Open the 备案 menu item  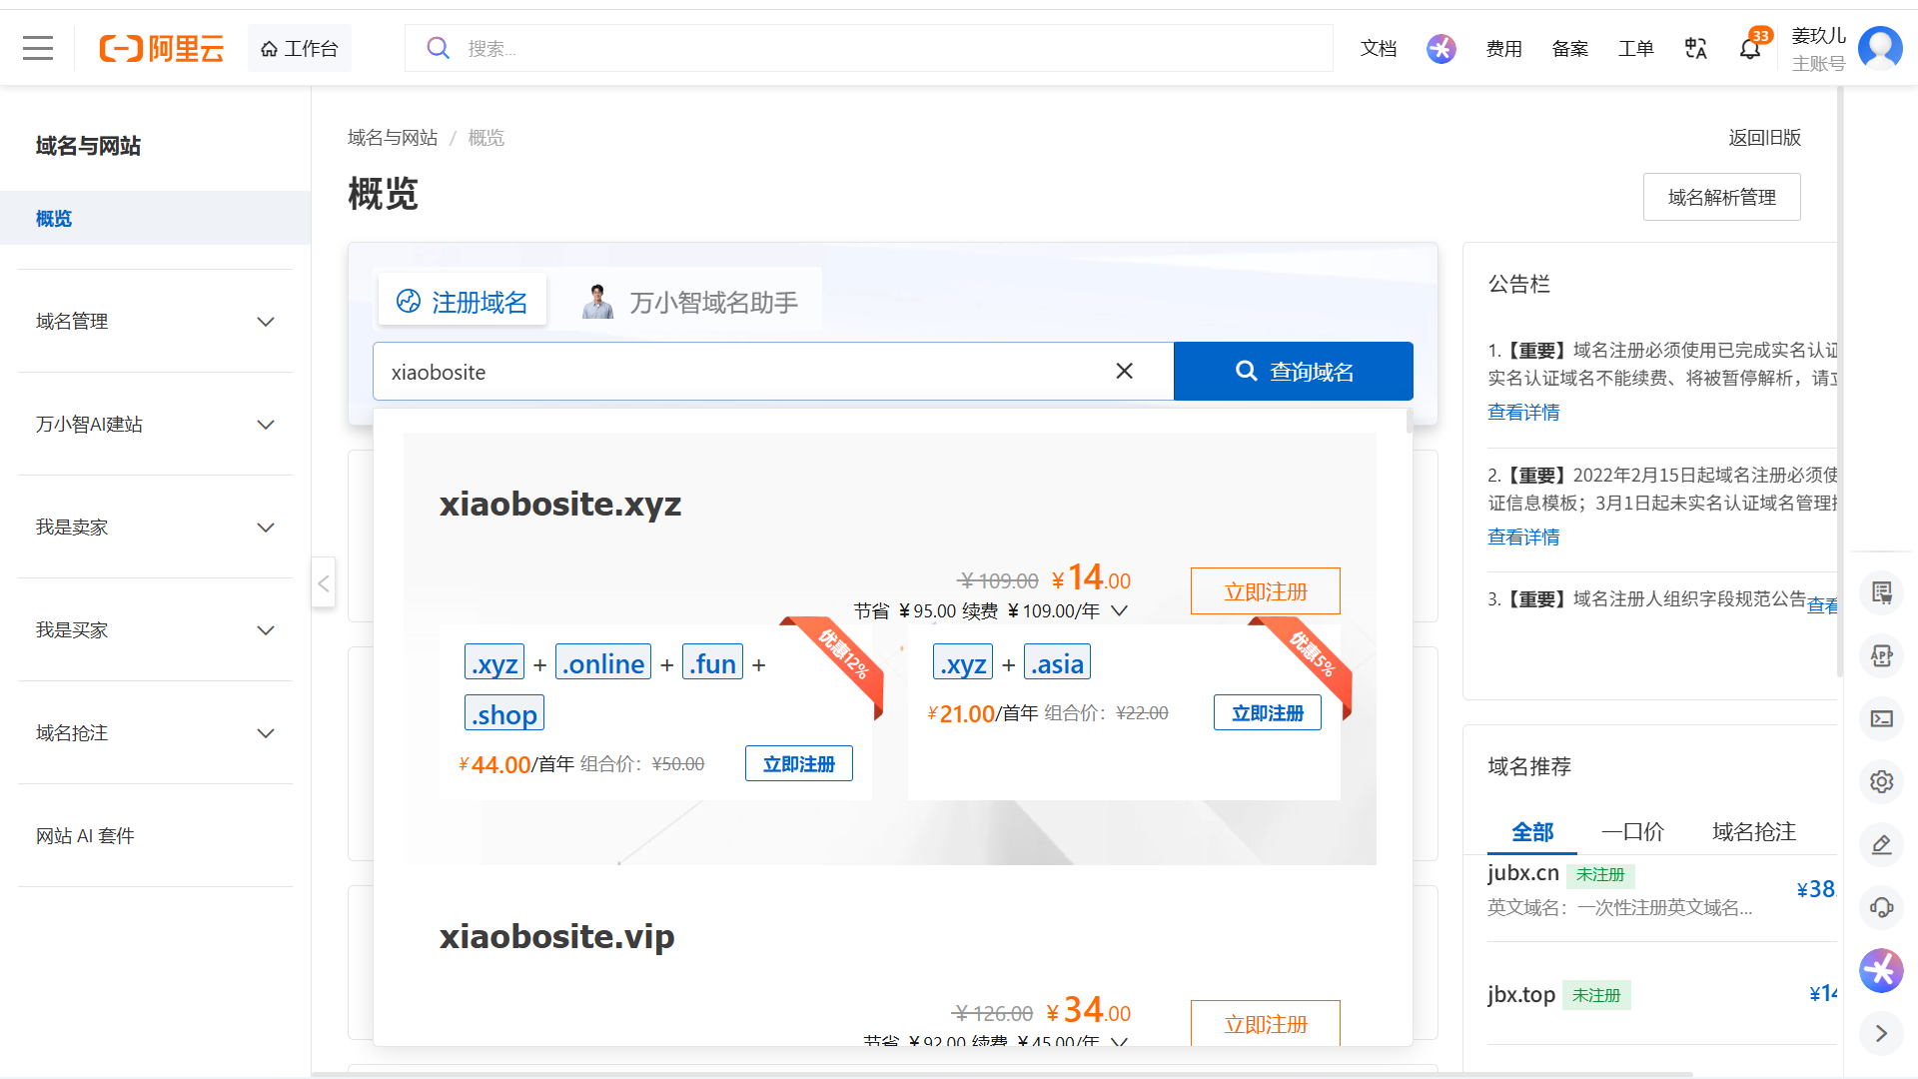pos(1570,48)
